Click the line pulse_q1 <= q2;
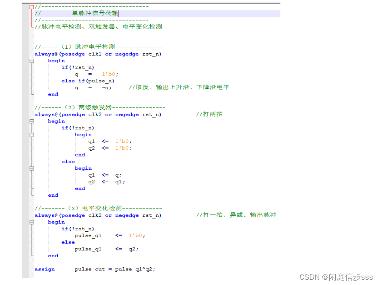 point(107,249)
